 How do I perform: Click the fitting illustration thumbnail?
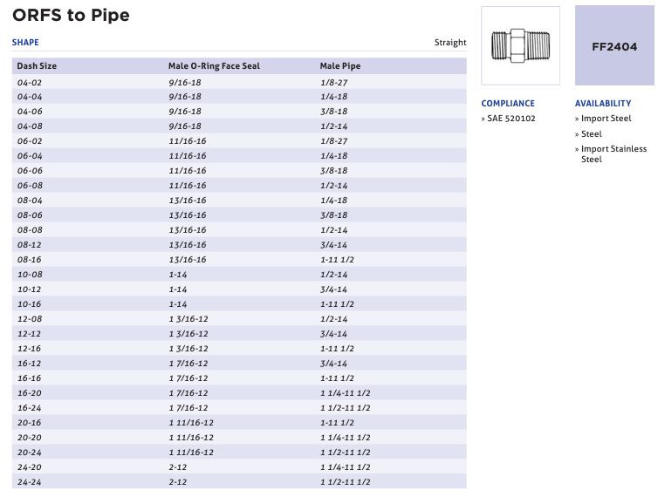520,45
